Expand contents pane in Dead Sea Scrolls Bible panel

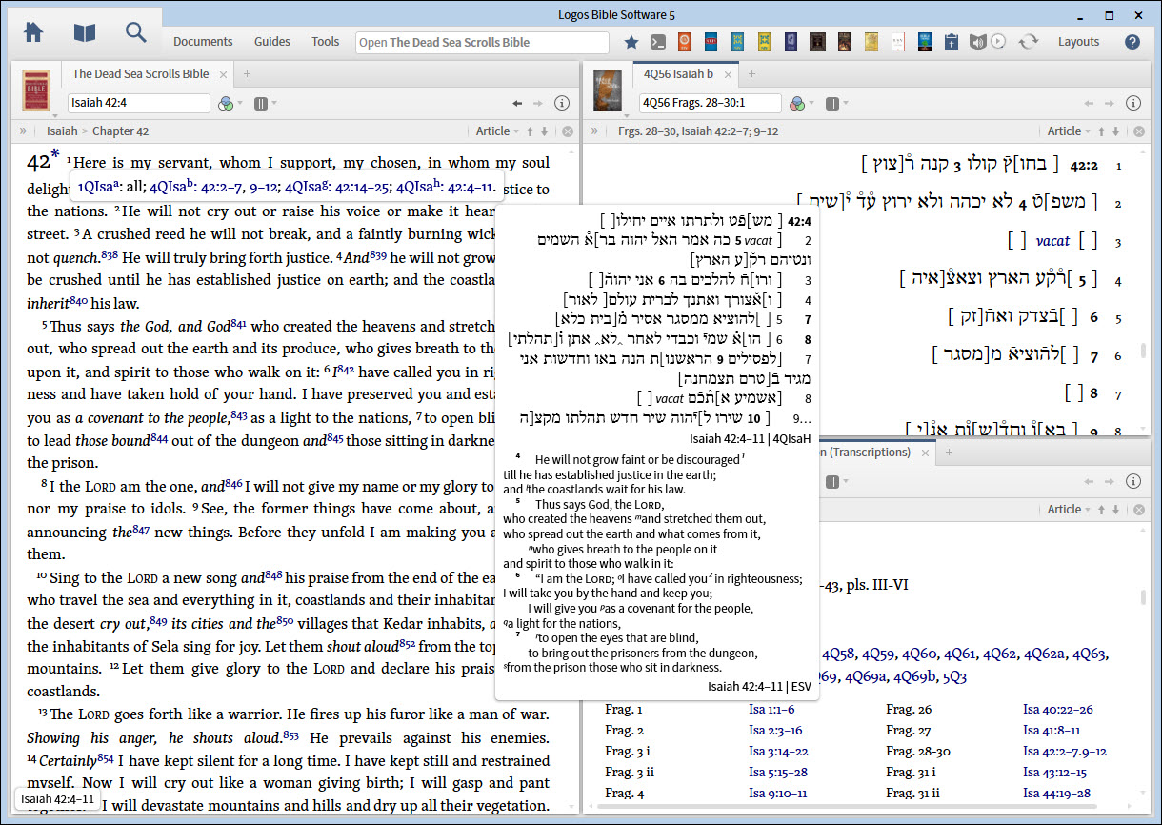pos(24,131)
